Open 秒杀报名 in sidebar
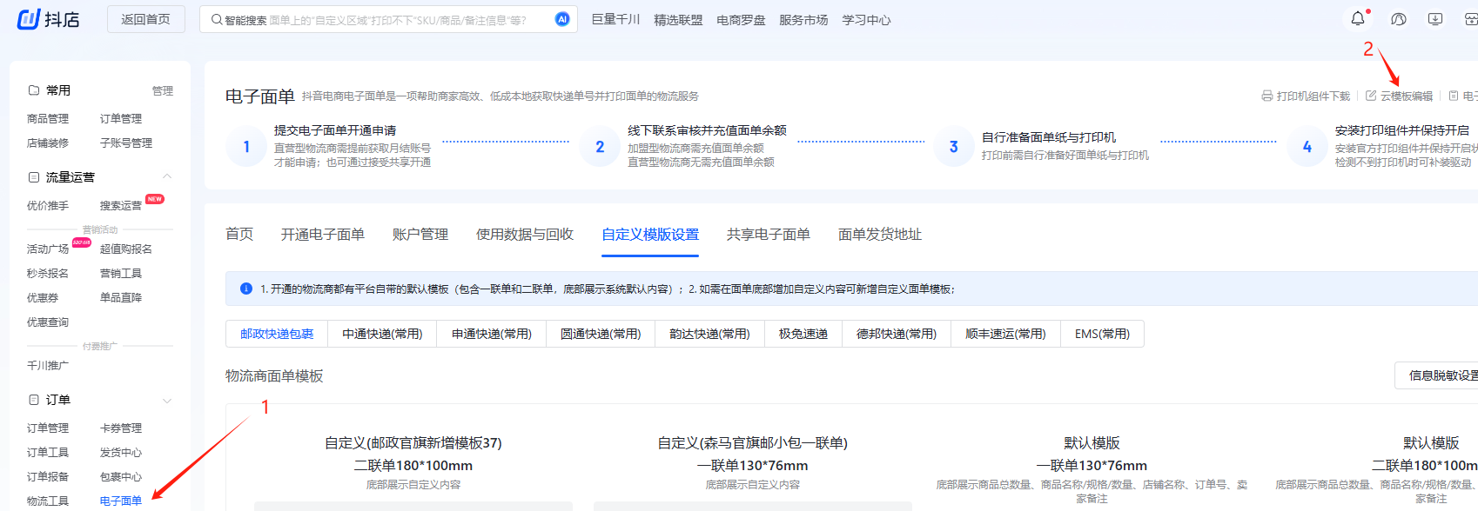This screenshot has width=1478, height=511. click(48, 273)
